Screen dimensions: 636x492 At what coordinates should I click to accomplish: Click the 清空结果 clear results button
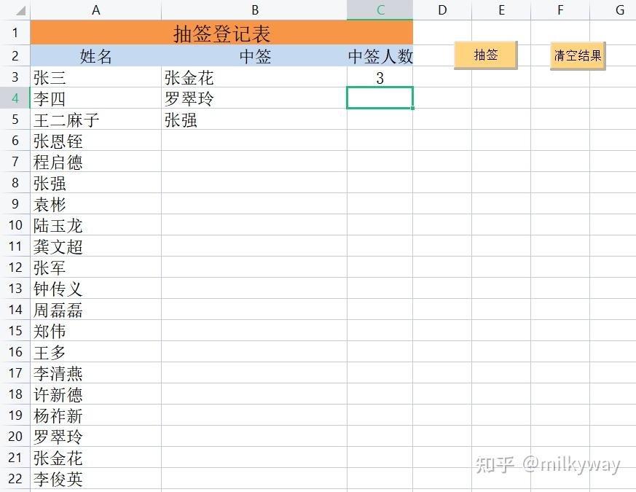578,55
